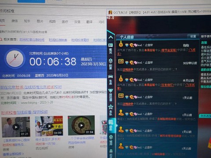The height and width of the screenshot is (158, 211).
Task: Open result 现在北京时间 在线标准北京时间校对
Action: tap(31, 87)
